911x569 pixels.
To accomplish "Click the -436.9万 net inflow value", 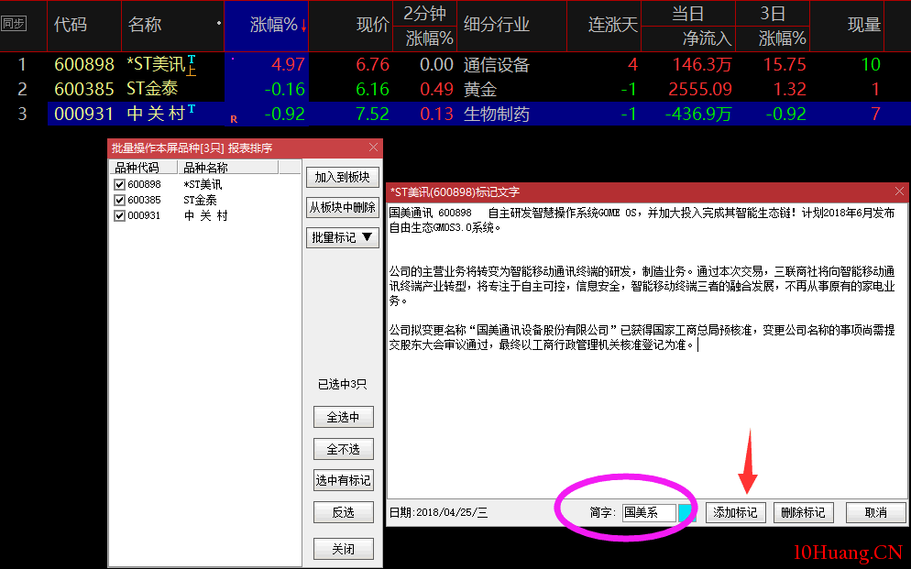I will tap(698, 114).
